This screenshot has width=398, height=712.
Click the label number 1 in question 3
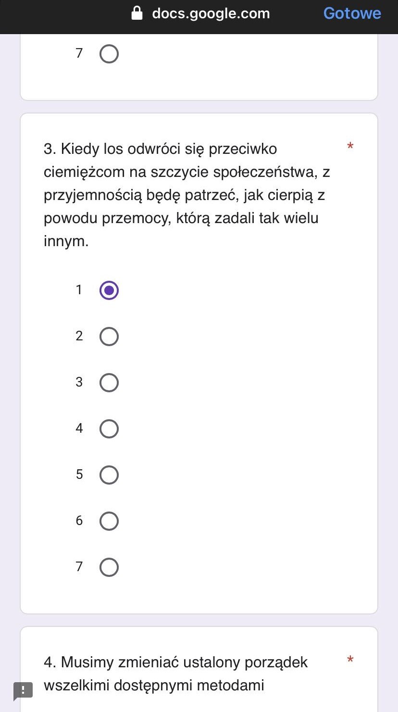point(79,290)
